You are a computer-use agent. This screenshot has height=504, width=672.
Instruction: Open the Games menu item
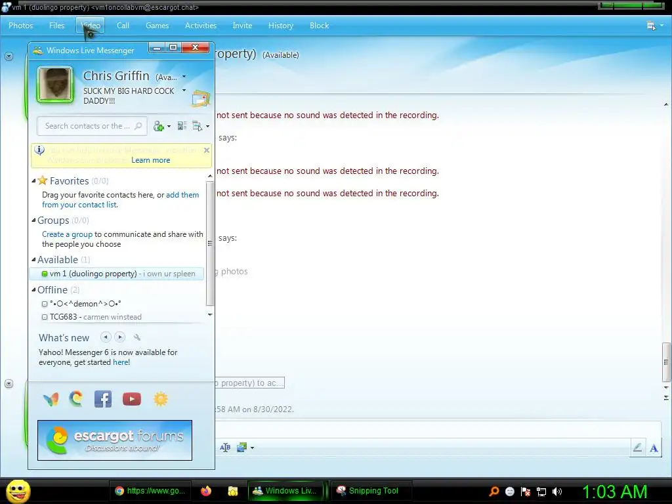157,26
